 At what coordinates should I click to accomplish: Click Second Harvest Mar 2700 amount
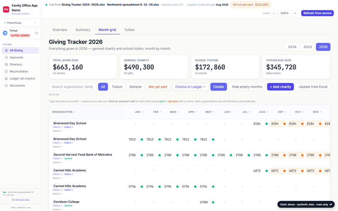(x=168, y=155)
